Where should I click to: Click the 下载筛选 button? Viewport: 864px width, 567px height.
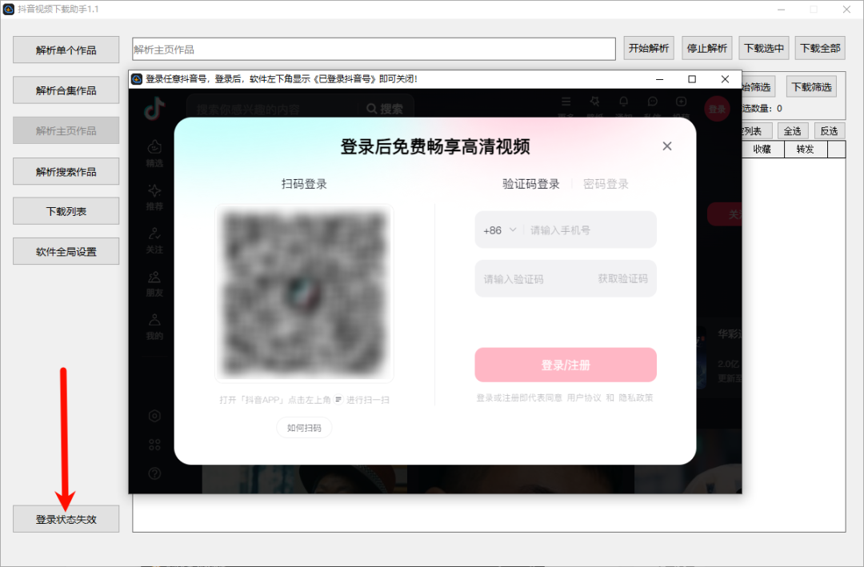[811, 87]
